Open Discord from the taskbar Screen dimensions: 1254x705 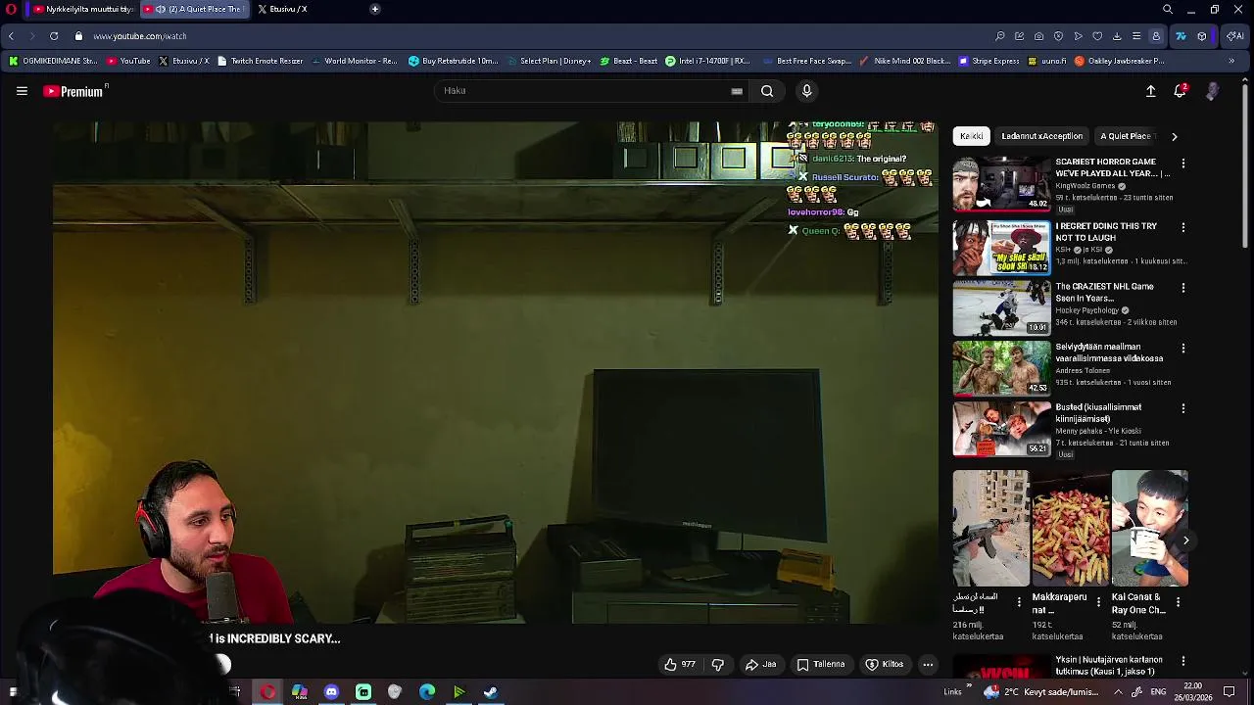pyautogui.click(x=331, y=692)
